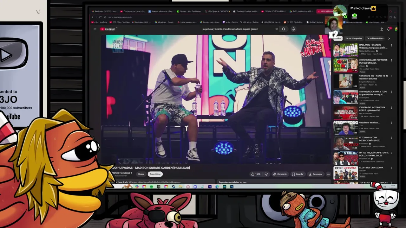Open Adobe Photoshop from the taskbar
The height and width of the screenshot is (228, 406).
(x=232, y=187)
